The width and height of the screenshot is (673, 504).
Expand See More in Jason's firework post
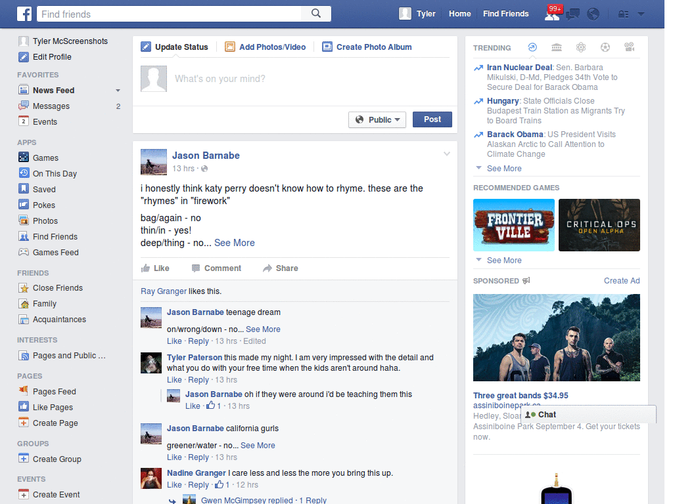click(x=235, y=243)
